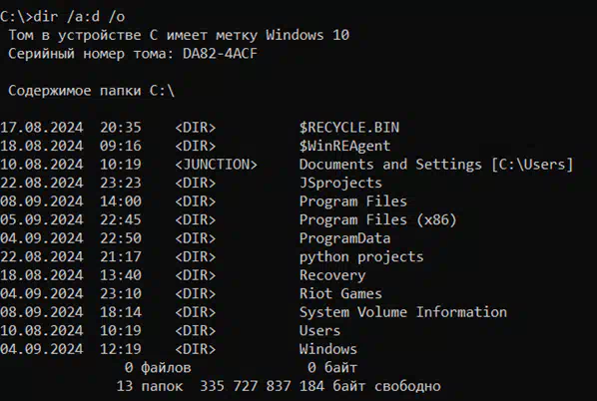
Task: Select System Volume Information entry
Action: 403,312
